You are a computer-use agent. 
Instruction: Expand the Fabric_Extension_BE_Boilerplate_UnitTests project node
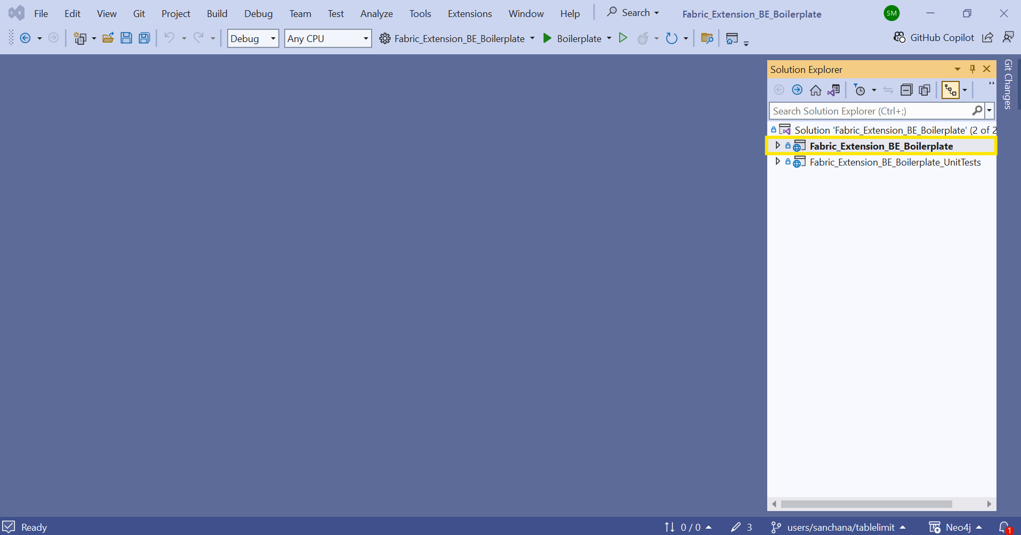coord(778,161)
